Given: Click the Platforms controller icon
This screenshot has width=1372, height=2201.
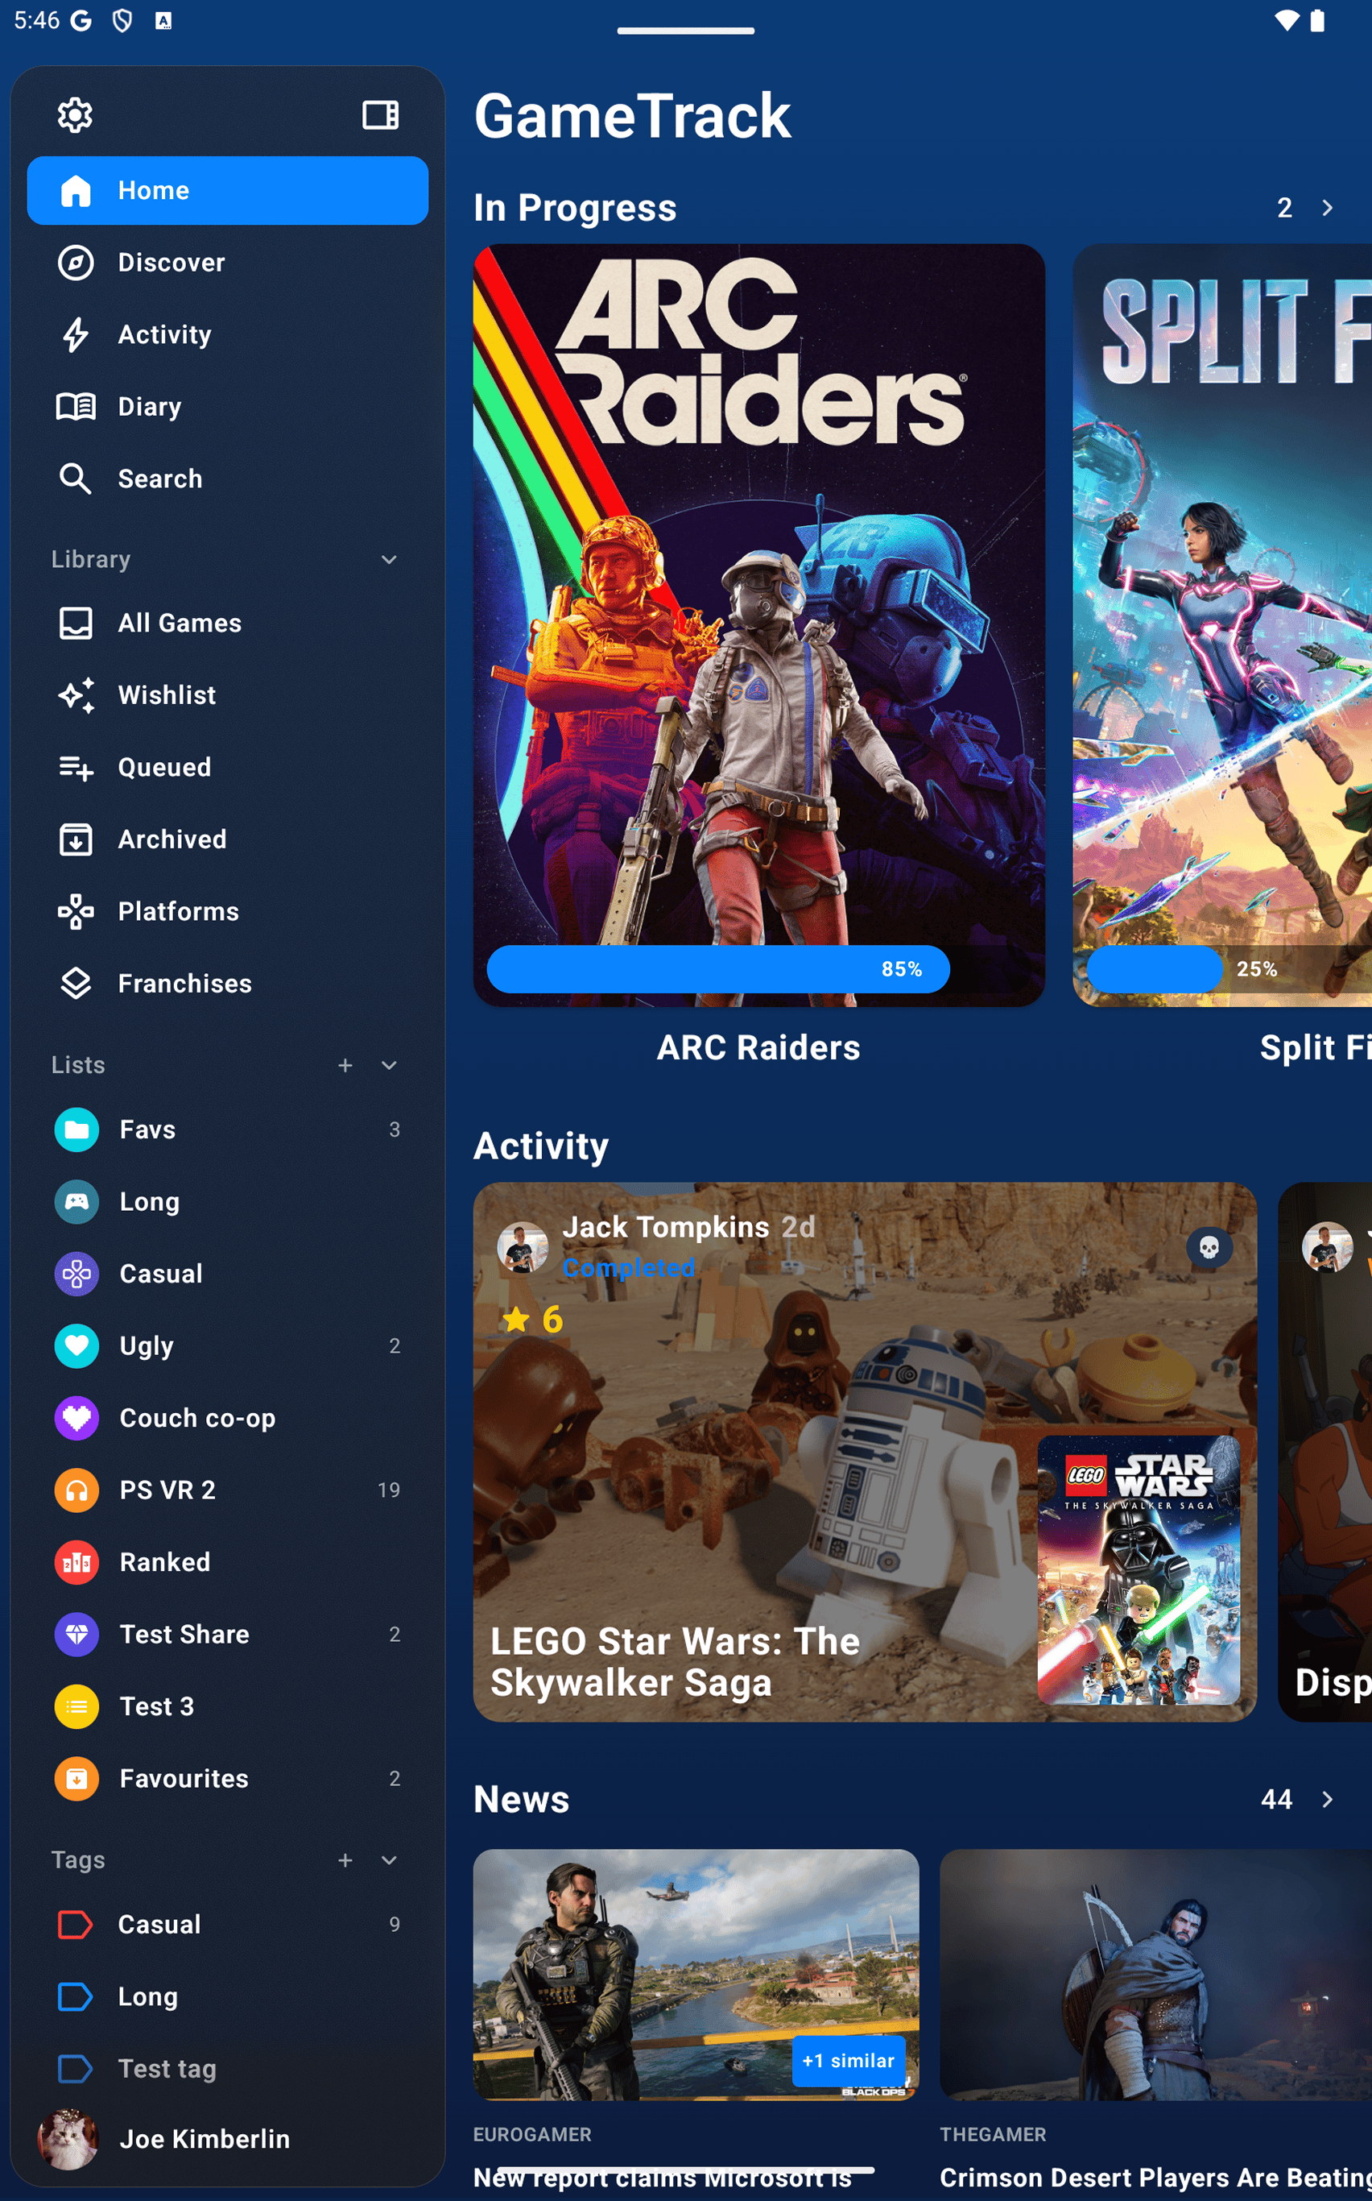Looking at the screenshot, I should (x=76, y=910).
